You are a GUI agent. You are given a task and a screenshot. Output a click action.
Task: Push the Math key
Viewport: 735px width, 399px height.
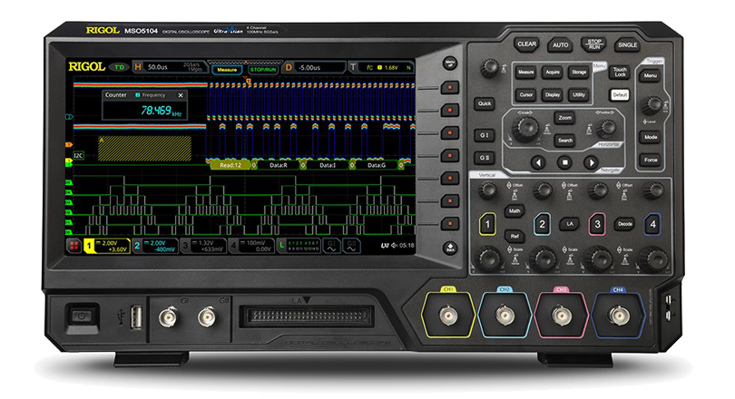pos(514,211)
